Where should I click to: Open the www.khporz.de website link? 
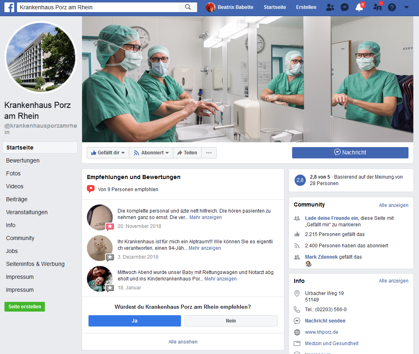[x=322, y=332]
